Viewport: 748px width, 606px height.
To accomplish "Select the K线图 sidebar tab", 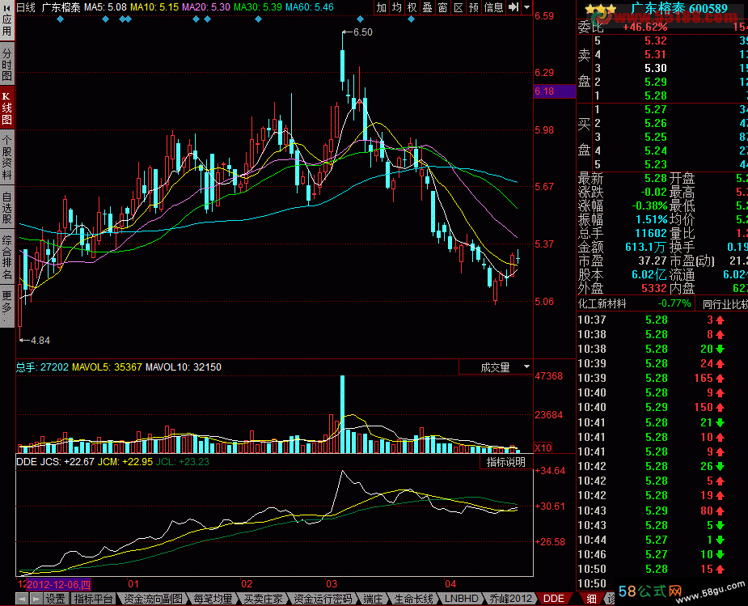I will point(6,108).
